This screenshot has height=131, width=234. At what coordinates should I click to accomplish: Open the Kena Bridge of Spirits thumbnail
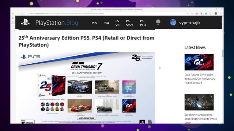tap(199, 102)
